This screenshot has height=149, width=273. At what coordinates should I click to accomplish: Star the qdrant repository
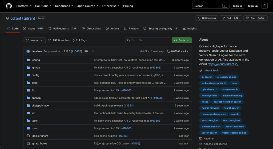[255, 18]
